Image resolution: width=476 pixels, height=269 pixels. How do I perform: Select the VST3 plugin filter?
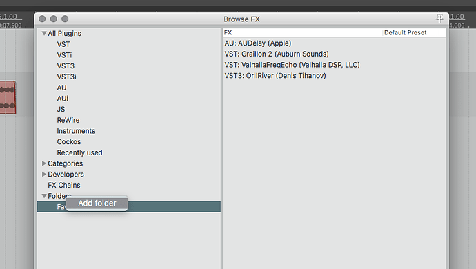click(x=66, y=66)
